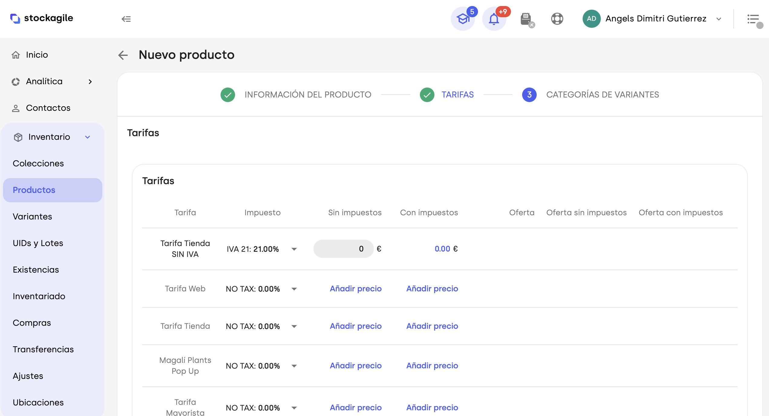Click the stockagile logo
The width and height of the screenshot is (769, 416).
coord(41,18)
